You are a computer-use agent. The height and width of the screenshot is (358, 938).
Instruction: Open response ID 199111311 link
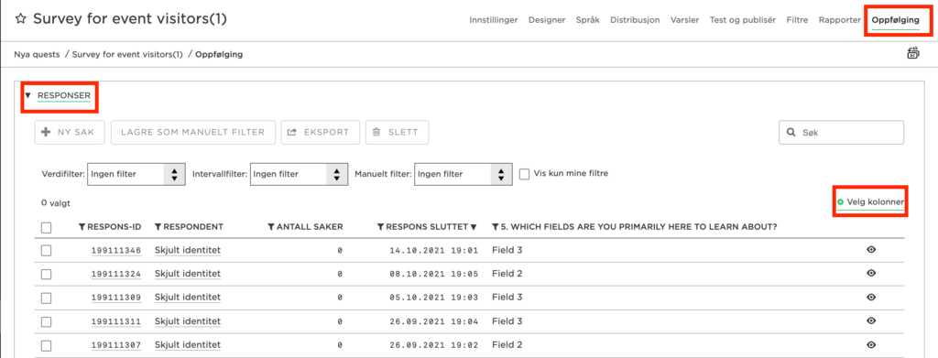[116, 321]
